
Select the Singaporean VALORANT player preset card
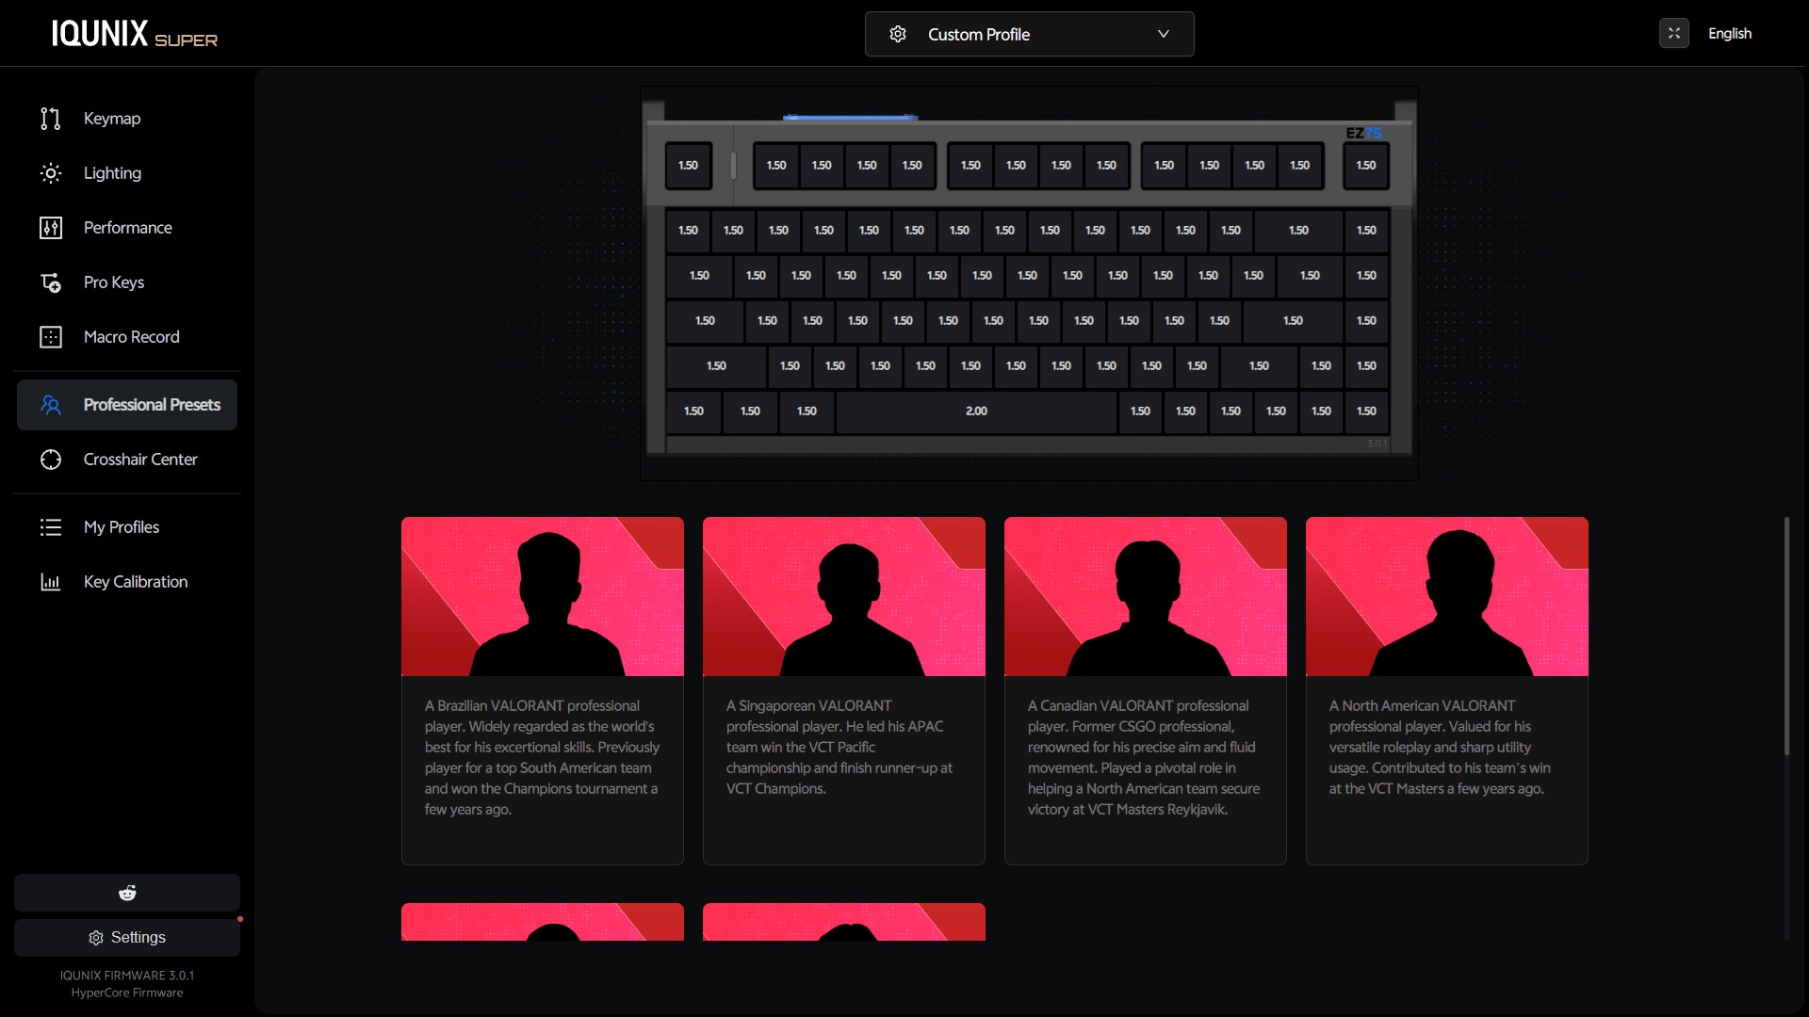pos(844,690)
